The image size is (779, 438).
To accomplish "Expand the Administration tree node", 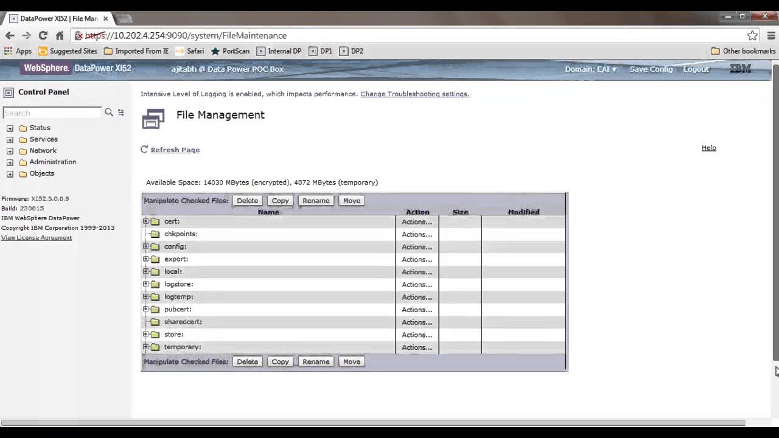I will pos(10,162).
